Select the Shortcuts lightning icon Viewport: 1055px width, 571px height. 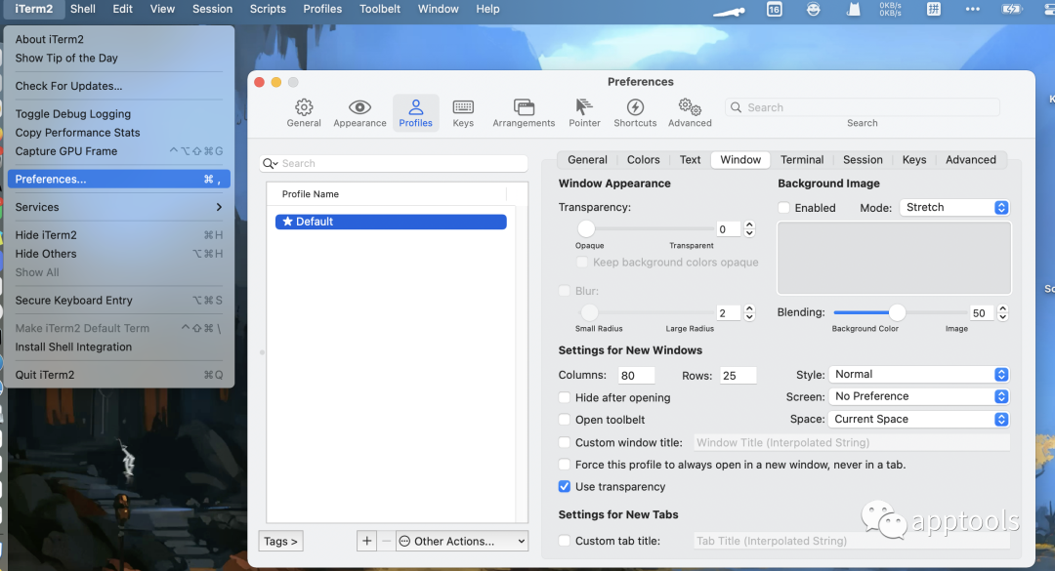tap(635, 108)
